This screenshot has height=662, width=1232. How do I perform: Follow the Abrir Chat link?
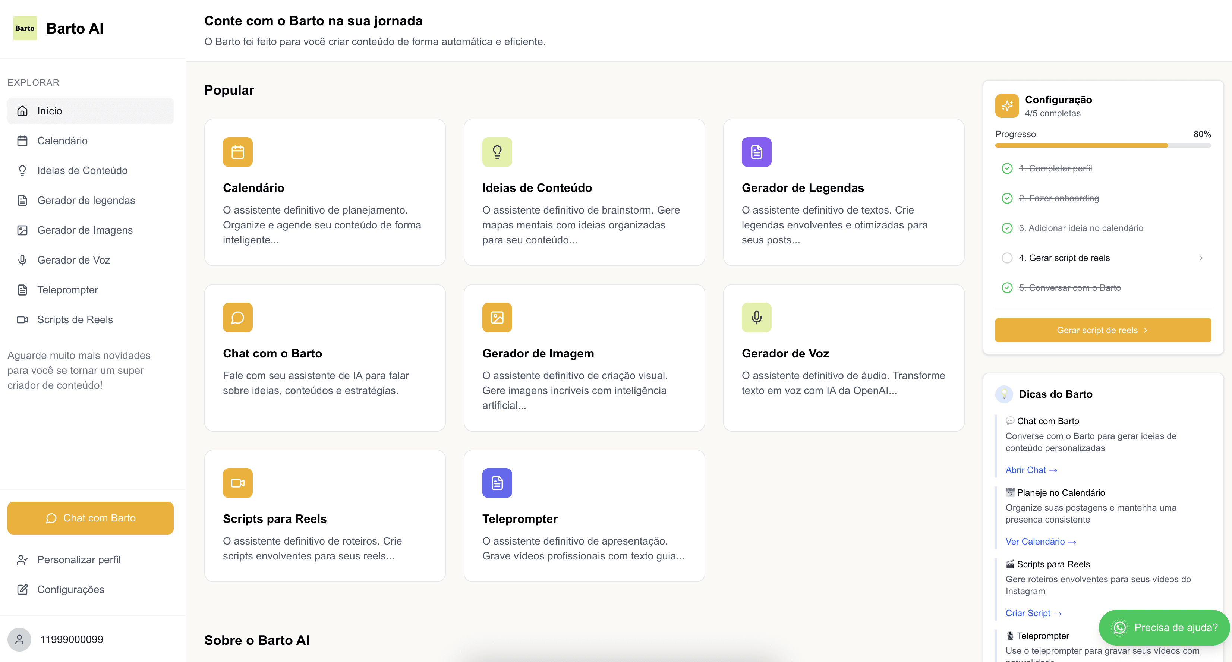pyautogui.click(x=1031, y=470)
